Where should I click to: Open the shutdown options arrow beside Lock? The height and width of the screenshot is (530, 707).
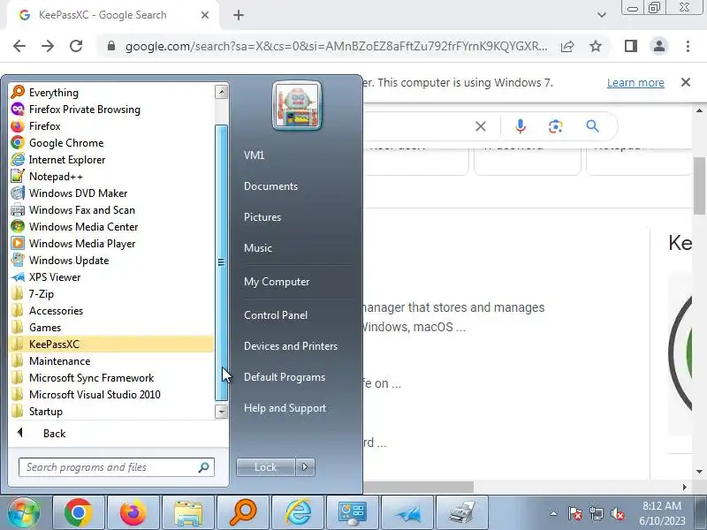pos(305,467)
